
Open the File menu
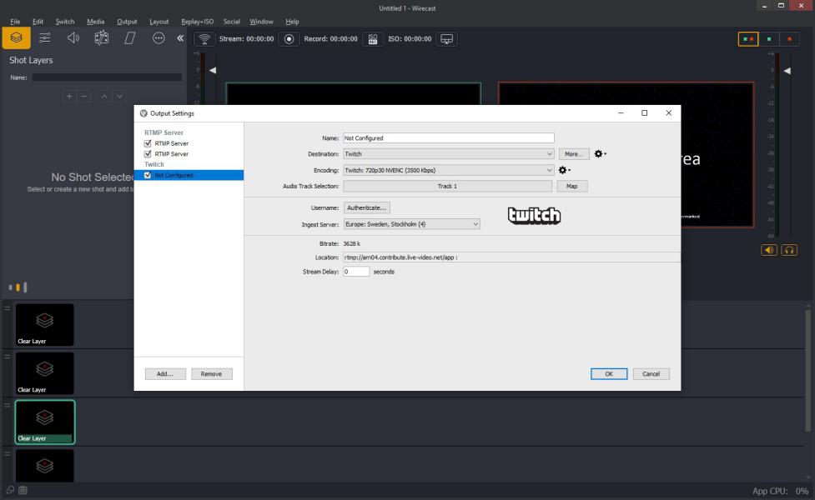point(15,22)
